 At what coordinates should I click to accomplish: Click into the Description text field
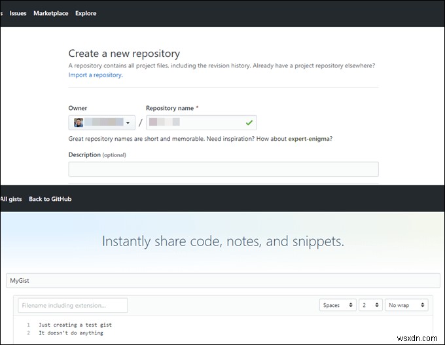point(223,170)
